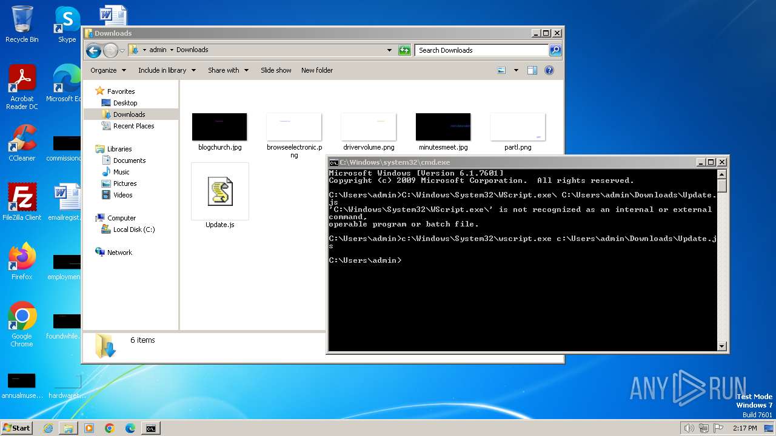Open the Skype desktop shortcut
Screen dimensions: 776x436
67,24
